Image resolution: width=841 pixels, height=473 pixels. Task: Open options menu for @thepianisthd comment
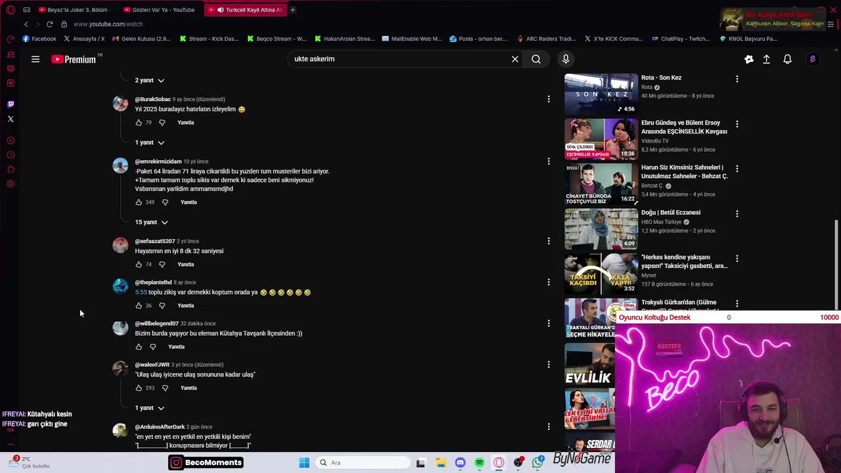point(549,282)
